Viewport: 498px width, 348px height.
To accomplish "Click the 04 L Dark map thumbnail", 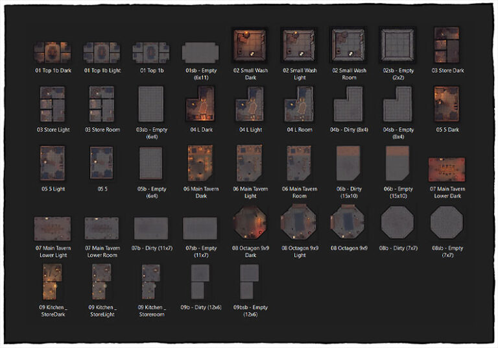I will pyautogui.click(x=200, y=105).
